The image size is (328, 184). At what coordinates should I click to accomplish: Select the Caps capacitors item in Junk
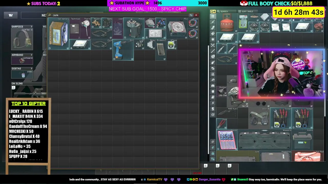click(161, 23)
